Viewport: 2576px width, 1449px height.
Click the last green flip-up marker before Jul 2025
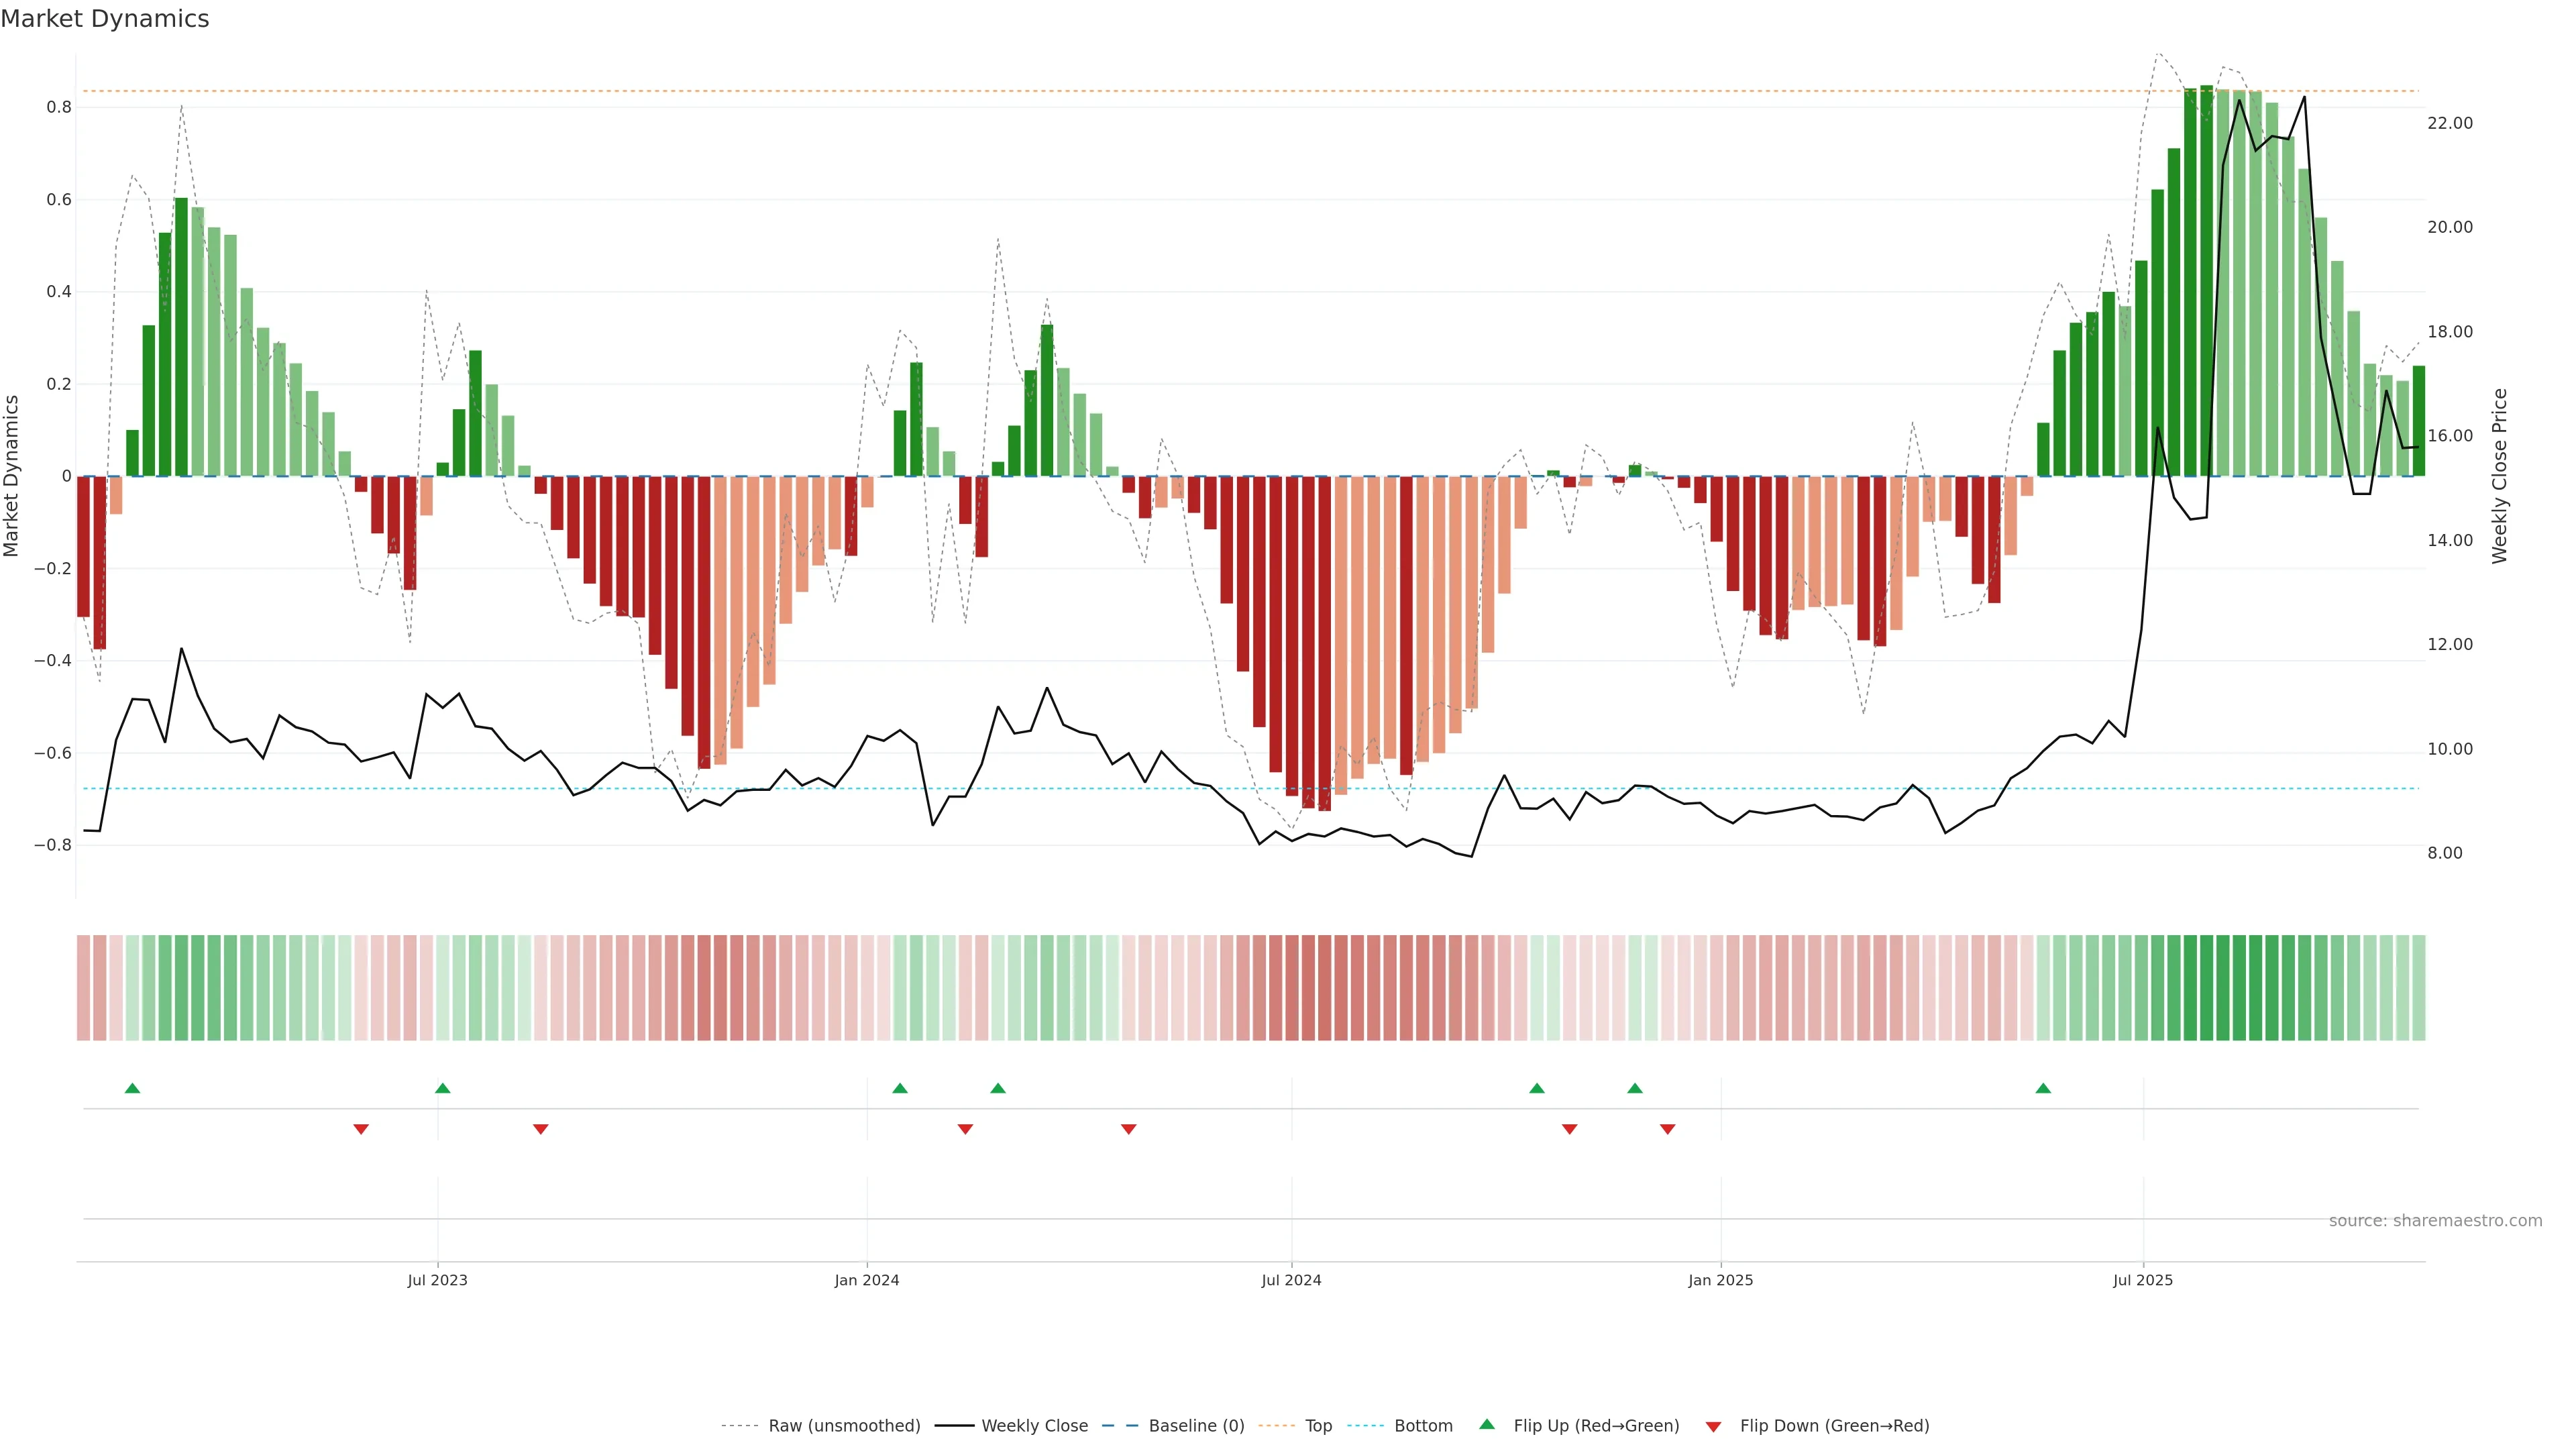tap(2043, 1088)
